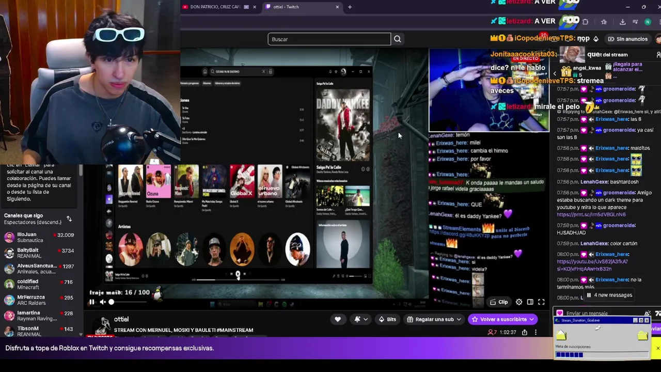
Task: Open more options dots beside share
Action: (536, 332)
